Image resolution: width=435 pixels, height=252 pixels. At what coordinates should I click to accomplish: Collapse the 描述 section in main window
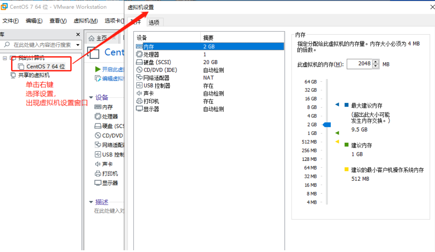coord(91,202)
